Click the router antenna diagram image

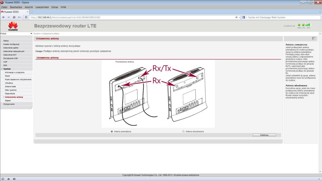pos(158,94)
